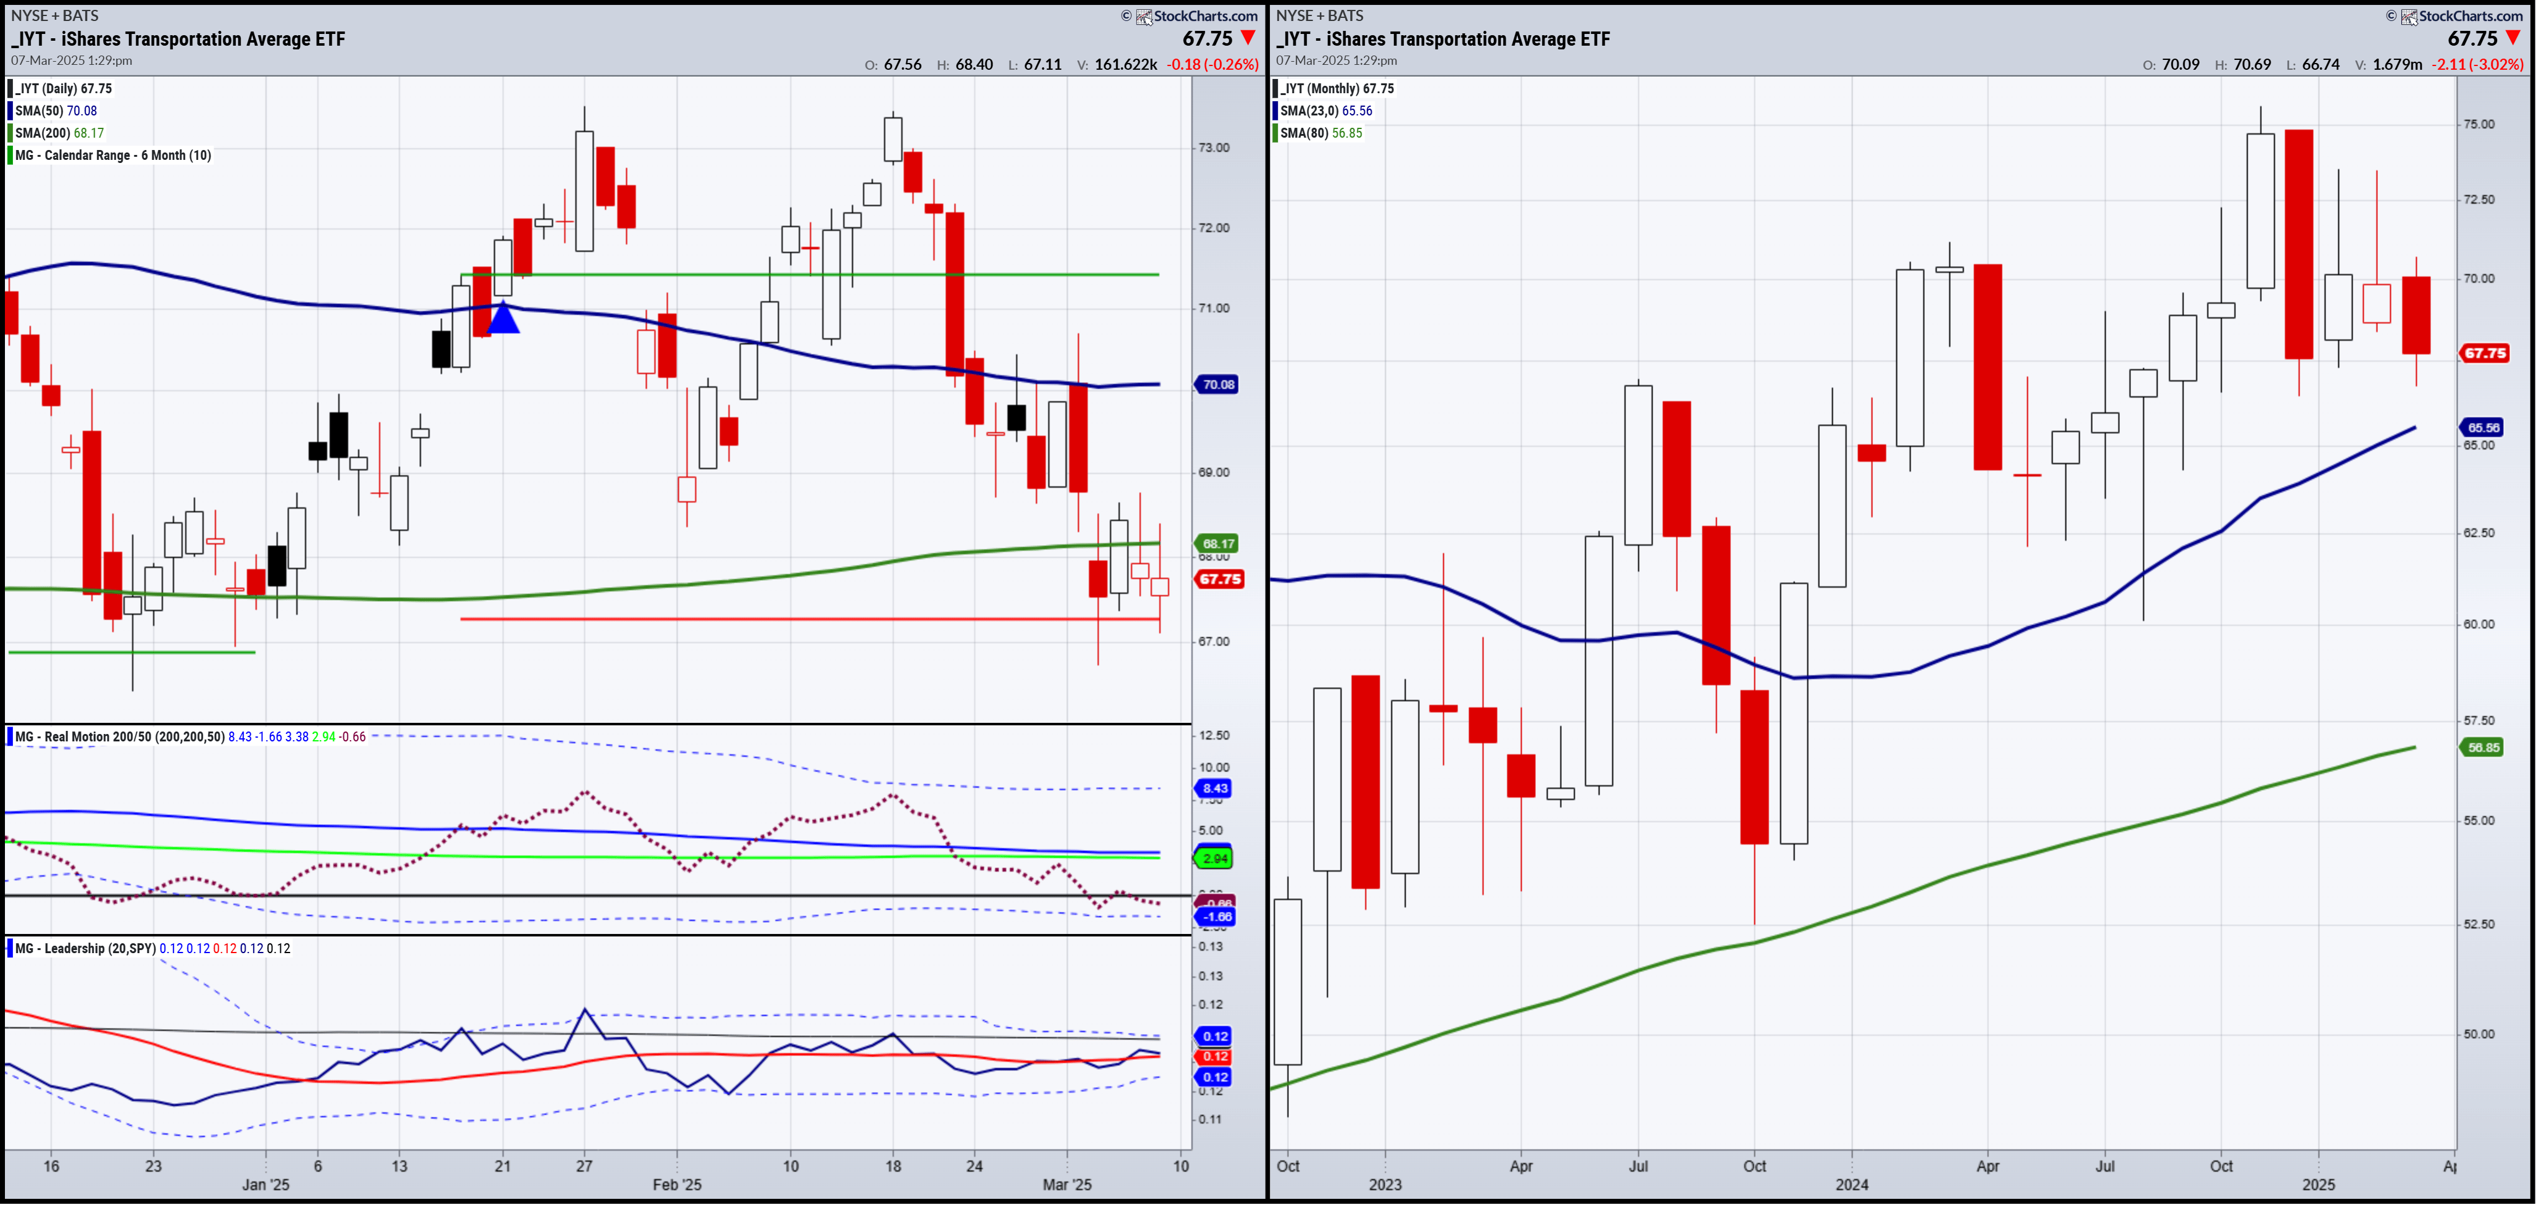This screenshot has height=1205, width=2536.
Task: Click left chart volume value 161.622k
Action: [1125, 65]
